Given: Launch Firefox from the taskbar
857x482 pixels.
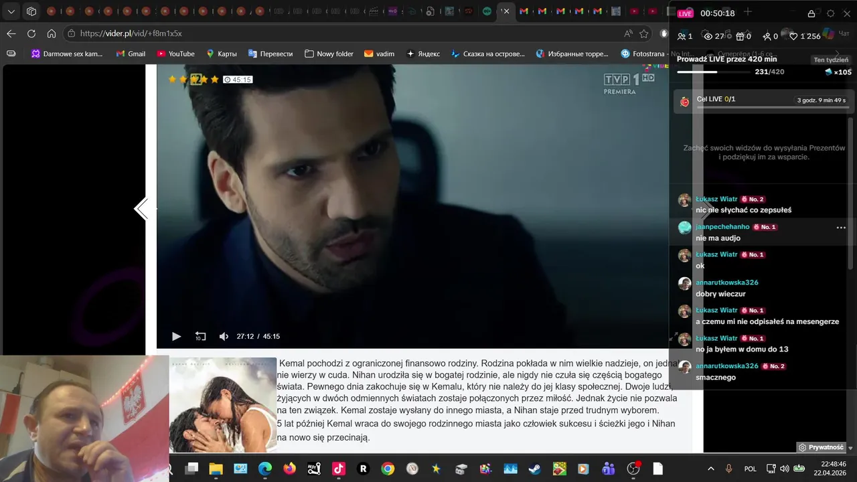Looking at the screenshot, I should [x=290, y=469].
